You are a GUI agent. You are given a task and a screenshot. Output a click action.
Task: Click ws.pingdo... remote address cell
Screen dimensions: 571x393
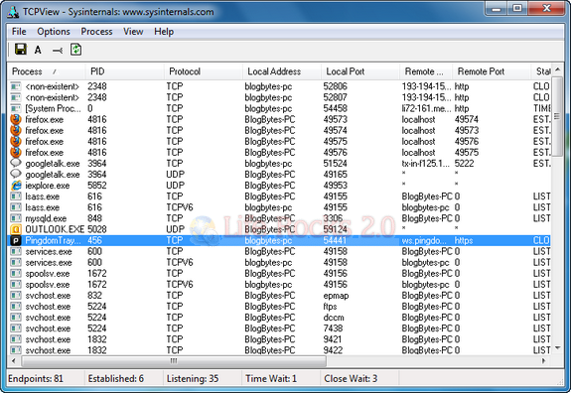pos(424,240)
